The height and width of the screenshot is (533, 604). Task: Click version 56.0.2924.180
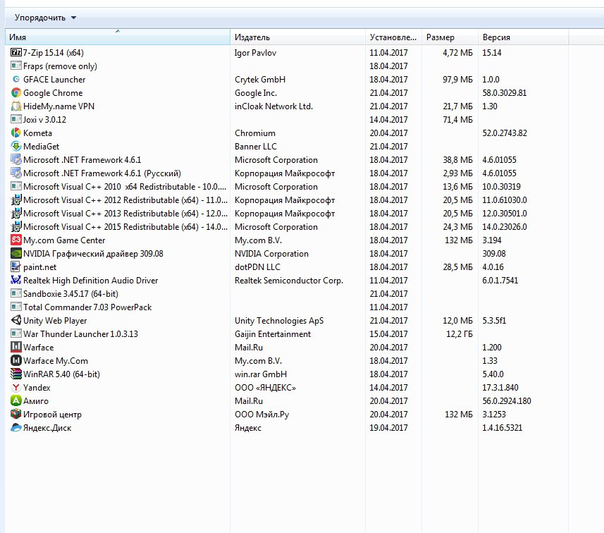pos(507,401)
